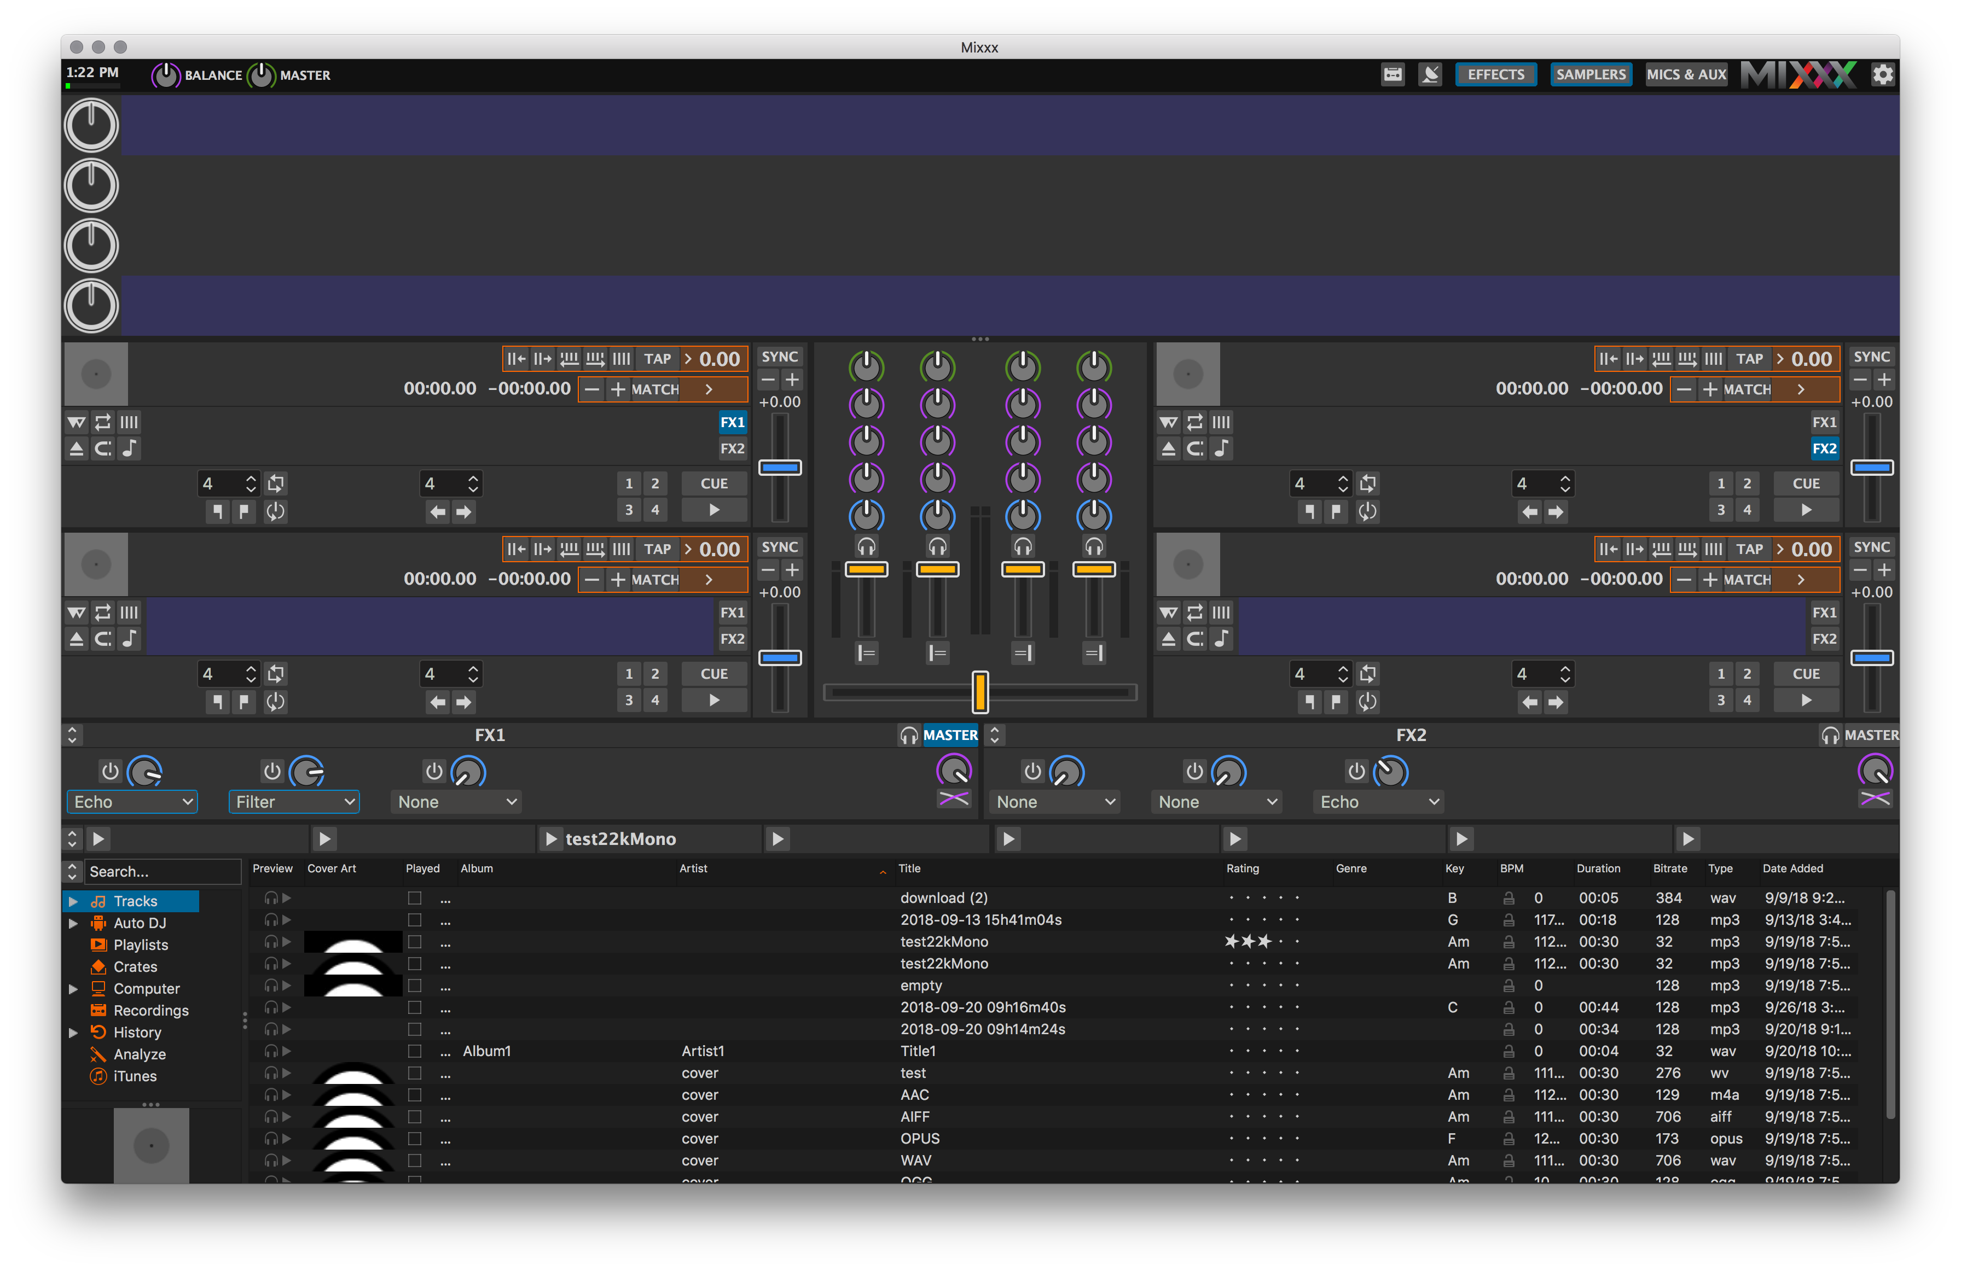Image resolution: width=1961 pixels, height=1271 pixels.
Task: Click the crossfader slider handle
Action: click(979, 692)
